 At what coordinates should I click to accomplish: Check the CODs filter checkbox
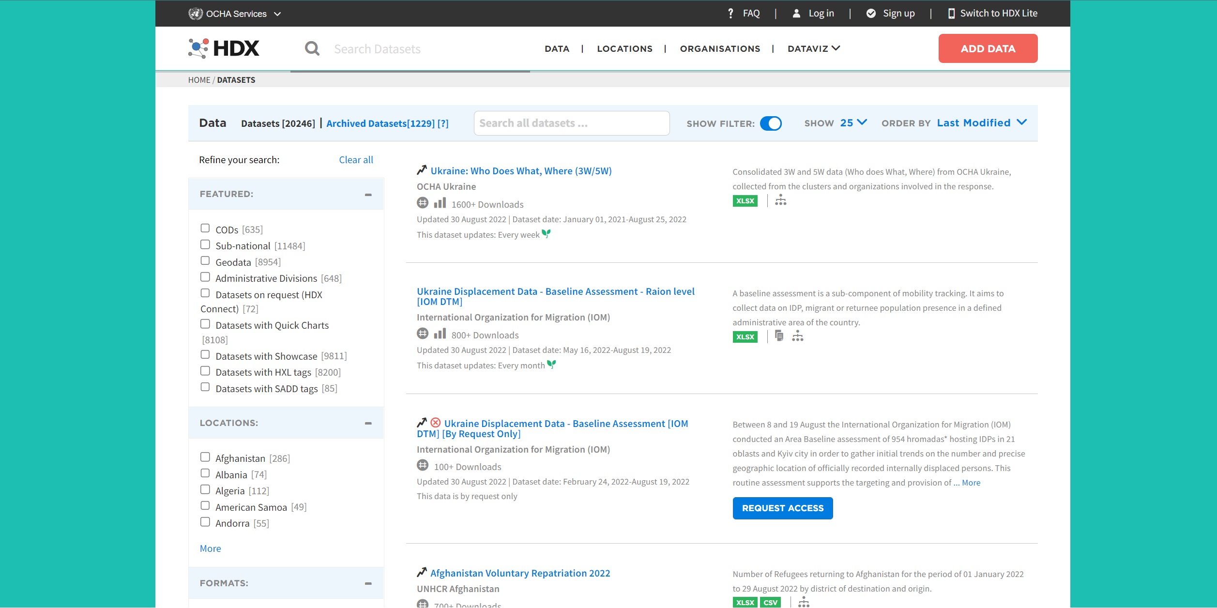pyautogui.click(x=205, y=228)
